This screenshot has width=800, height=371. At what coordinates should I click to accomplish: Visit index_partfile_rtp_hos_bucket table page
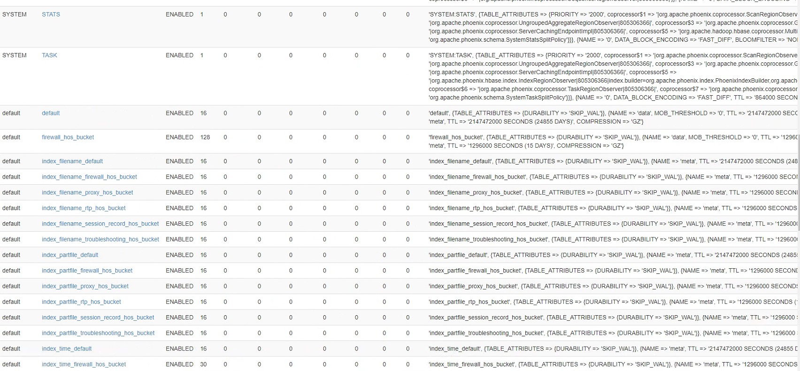coord(81,302)
